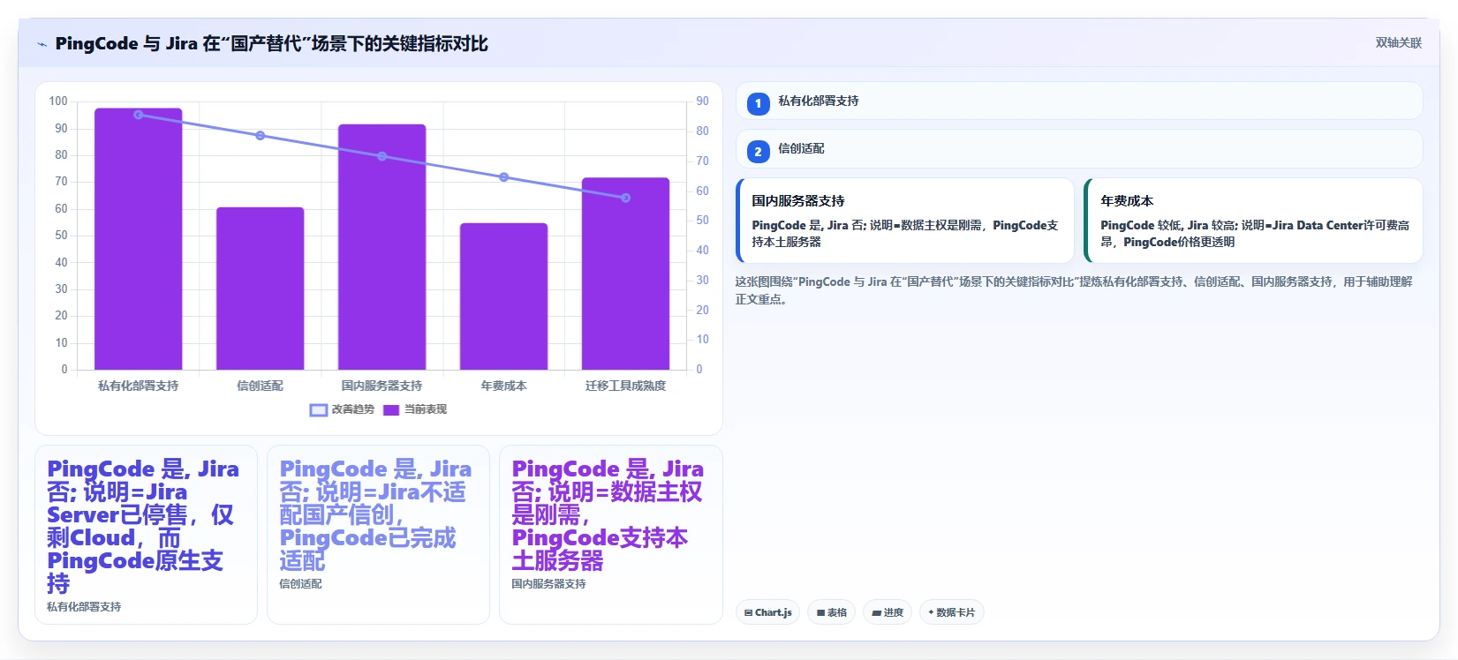Click the 数据卡片 tag chip
Viewport: 1458px width, 660px height.
pos(951,612)
